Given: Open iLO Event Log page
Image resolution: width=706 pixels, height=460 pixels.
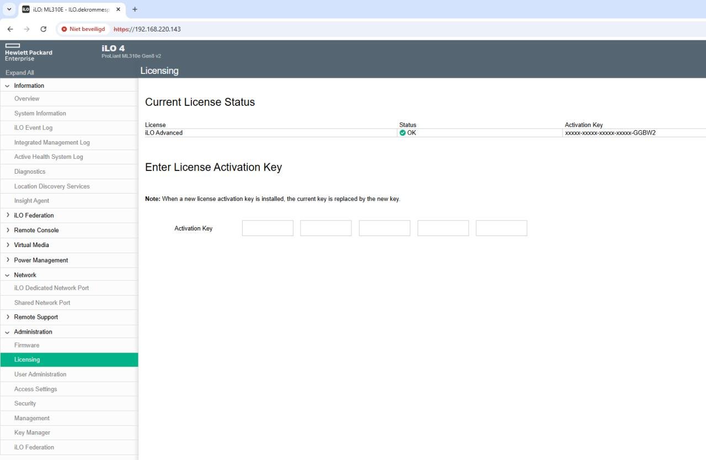Looking at the screenshot, I should click(33, 128).
